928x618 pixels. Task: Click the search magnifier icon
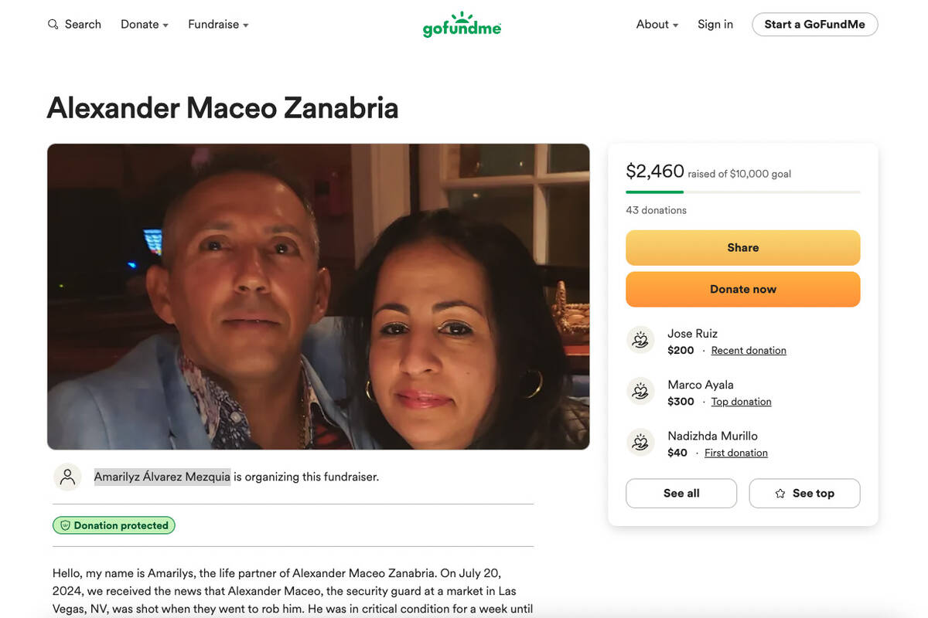click(53, 25)
